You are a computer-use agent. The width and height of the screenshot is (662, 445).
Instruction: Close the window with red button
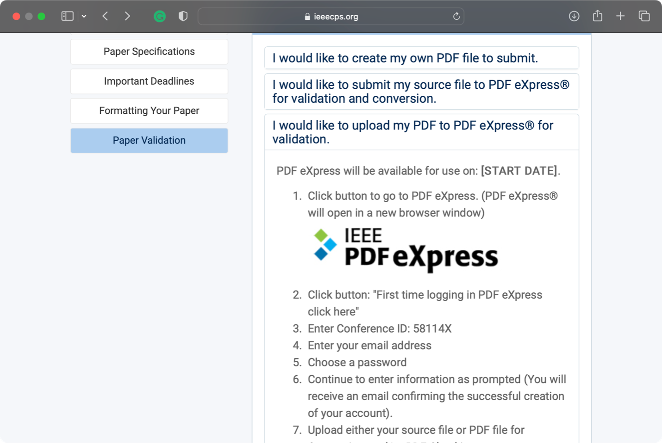16,16
